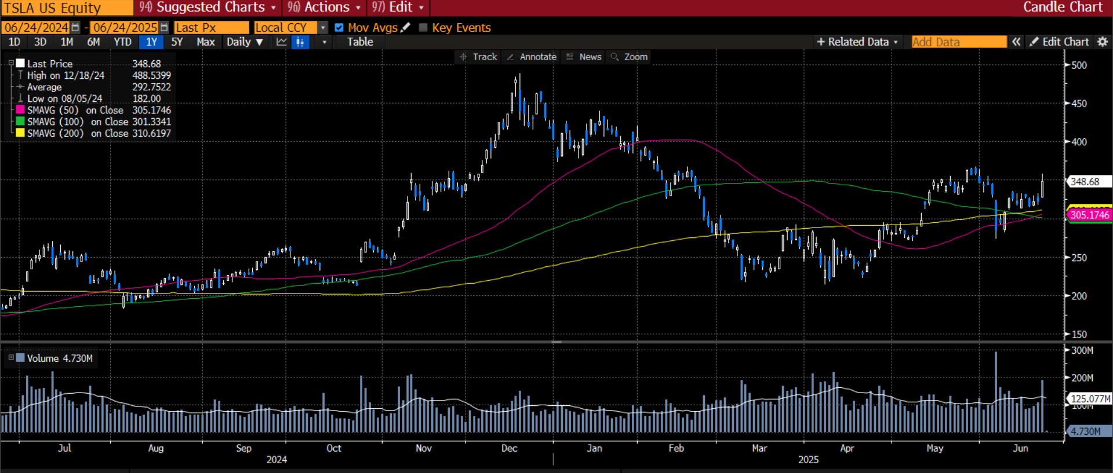This screenshot has height=473, width=1113.
Task: Click the Add Data input field
Action: pos(959,42)
